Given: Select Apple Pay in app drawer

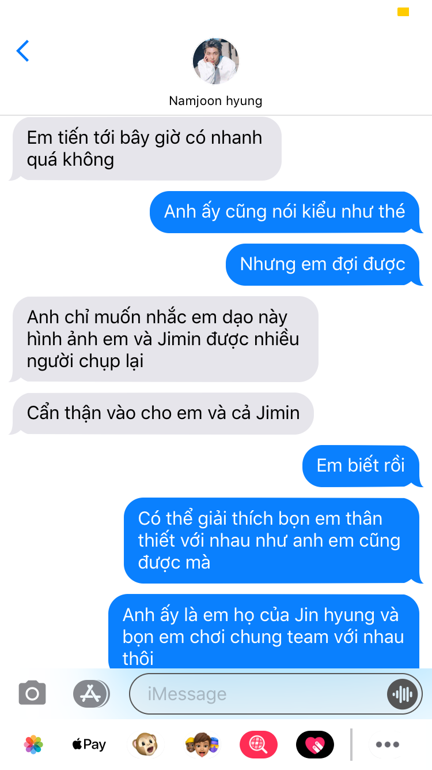Looking at the screenshot, I should click(x=89, y=744).
